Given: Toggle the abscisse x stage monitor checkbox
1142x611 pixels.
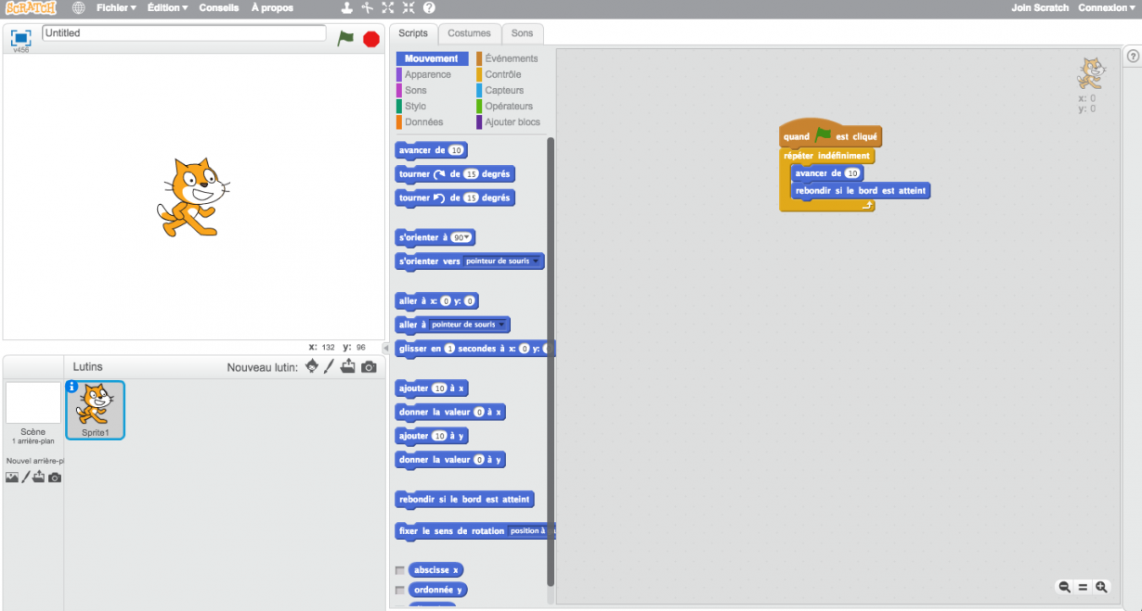Looking at the screenshot, I should click(400, 570).
